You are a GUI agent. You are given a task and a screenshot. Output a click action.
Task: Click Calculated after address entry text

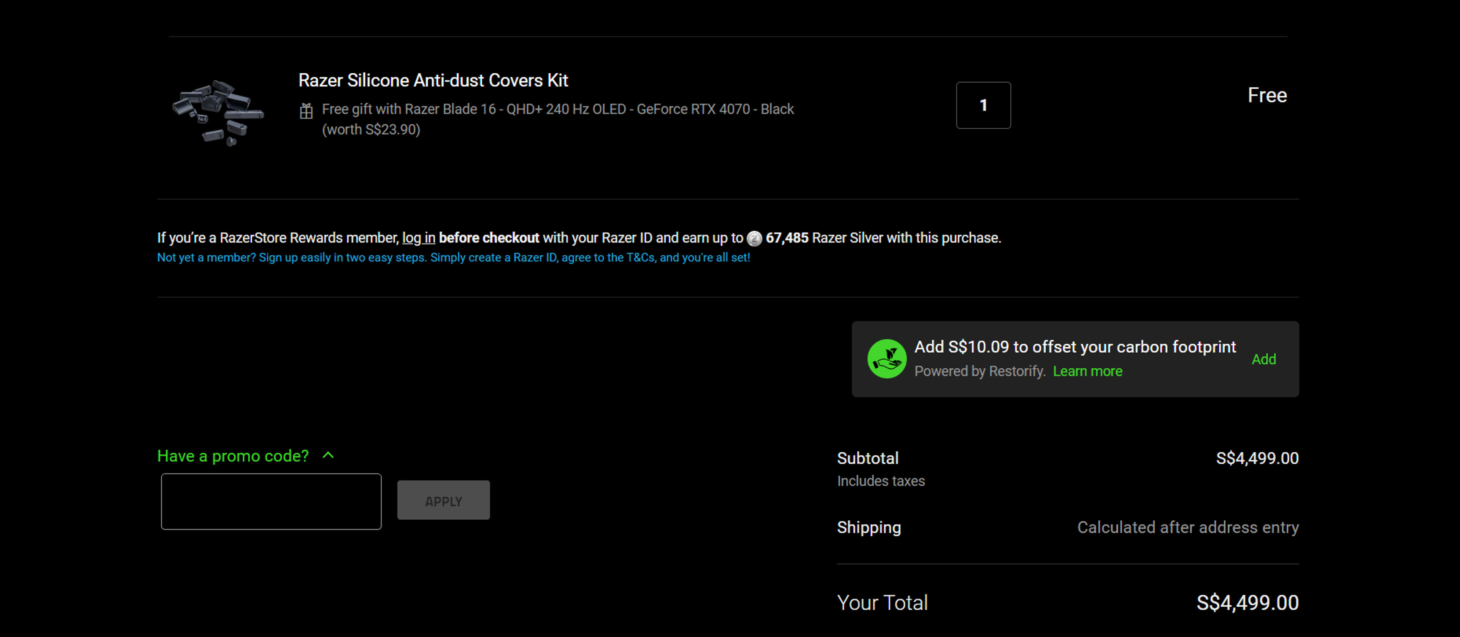coord(1187,528)
